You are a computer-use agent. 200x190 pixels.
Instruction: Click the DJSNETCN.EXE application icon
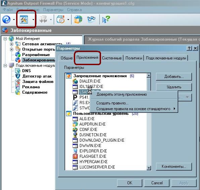[x=75, y=135]
